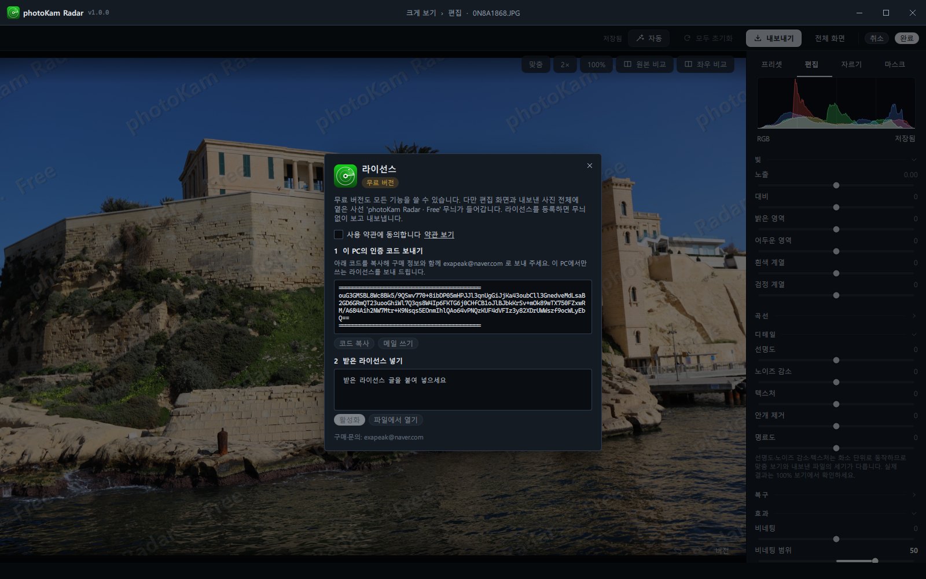Focus the 받은 라이선스 글을 붙여 넣으세요 field
Screen dimensions: 926x579
[463, 390]
